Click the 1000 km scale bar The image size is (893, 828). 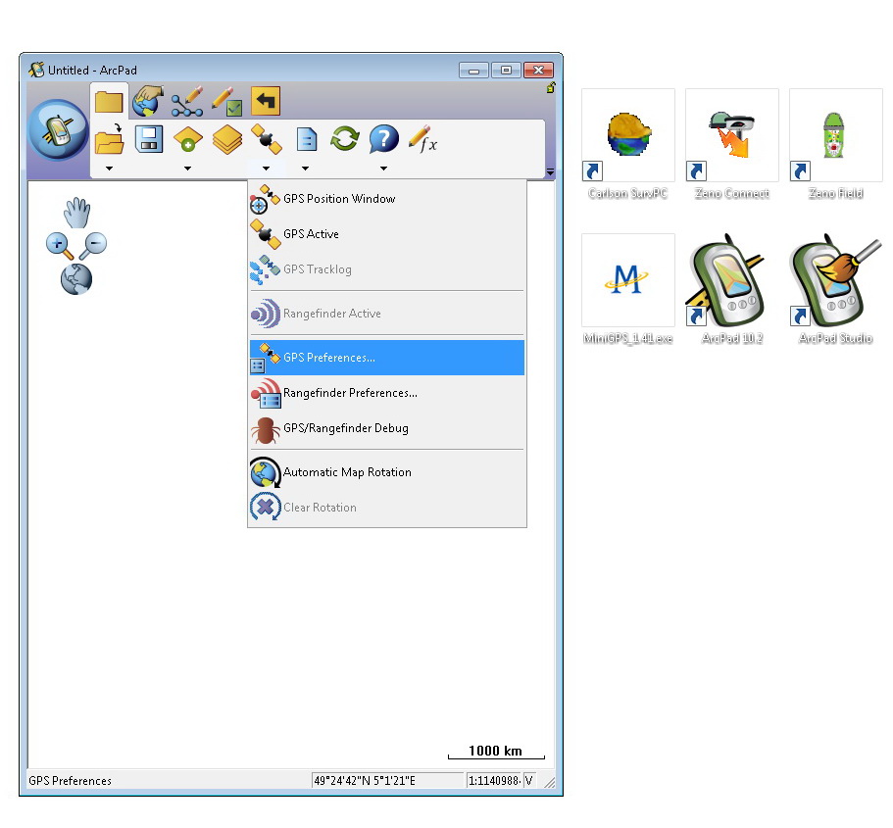coord(496,752)
